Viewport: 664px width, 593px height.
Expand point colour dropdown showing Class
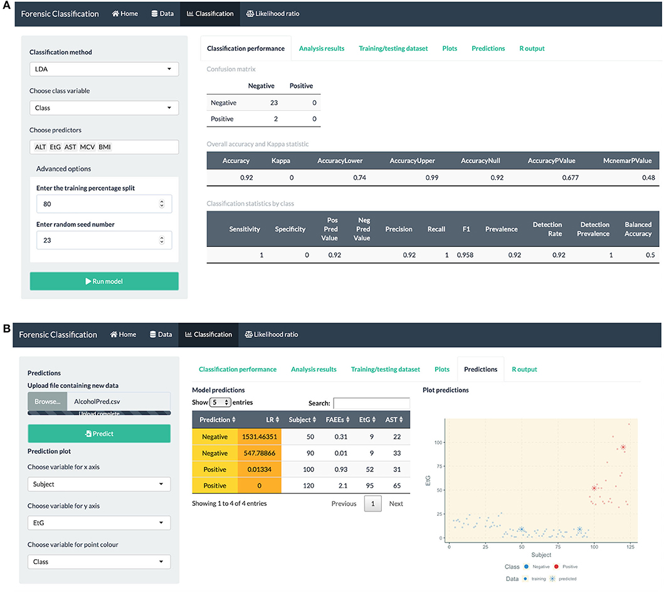coord(99,562)
